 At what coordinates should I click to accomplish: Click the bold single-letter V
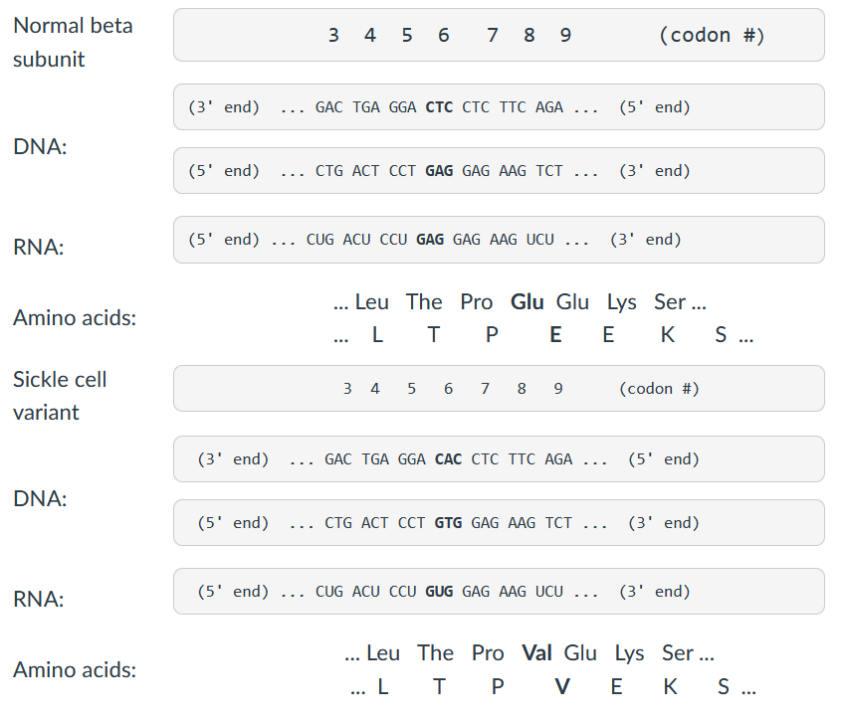click(562, 686)
